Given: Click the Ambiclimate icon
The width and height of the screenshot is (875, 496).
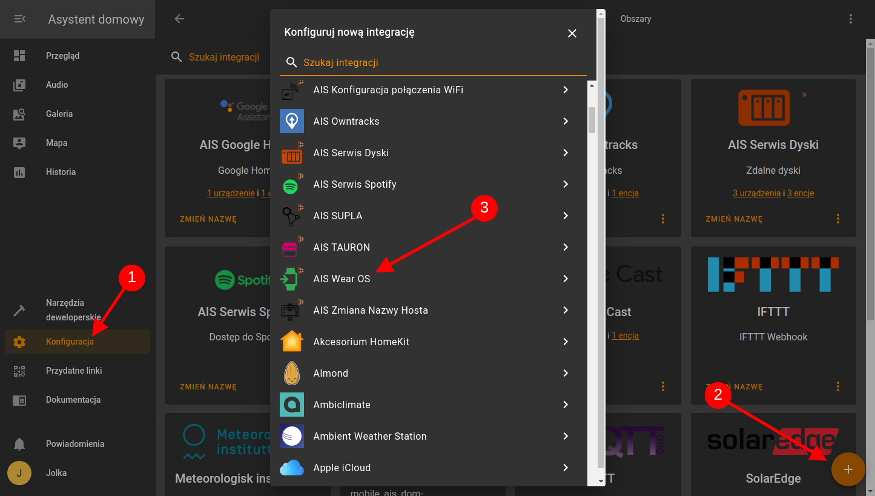Looking at the screenshot, I should 292,405.
